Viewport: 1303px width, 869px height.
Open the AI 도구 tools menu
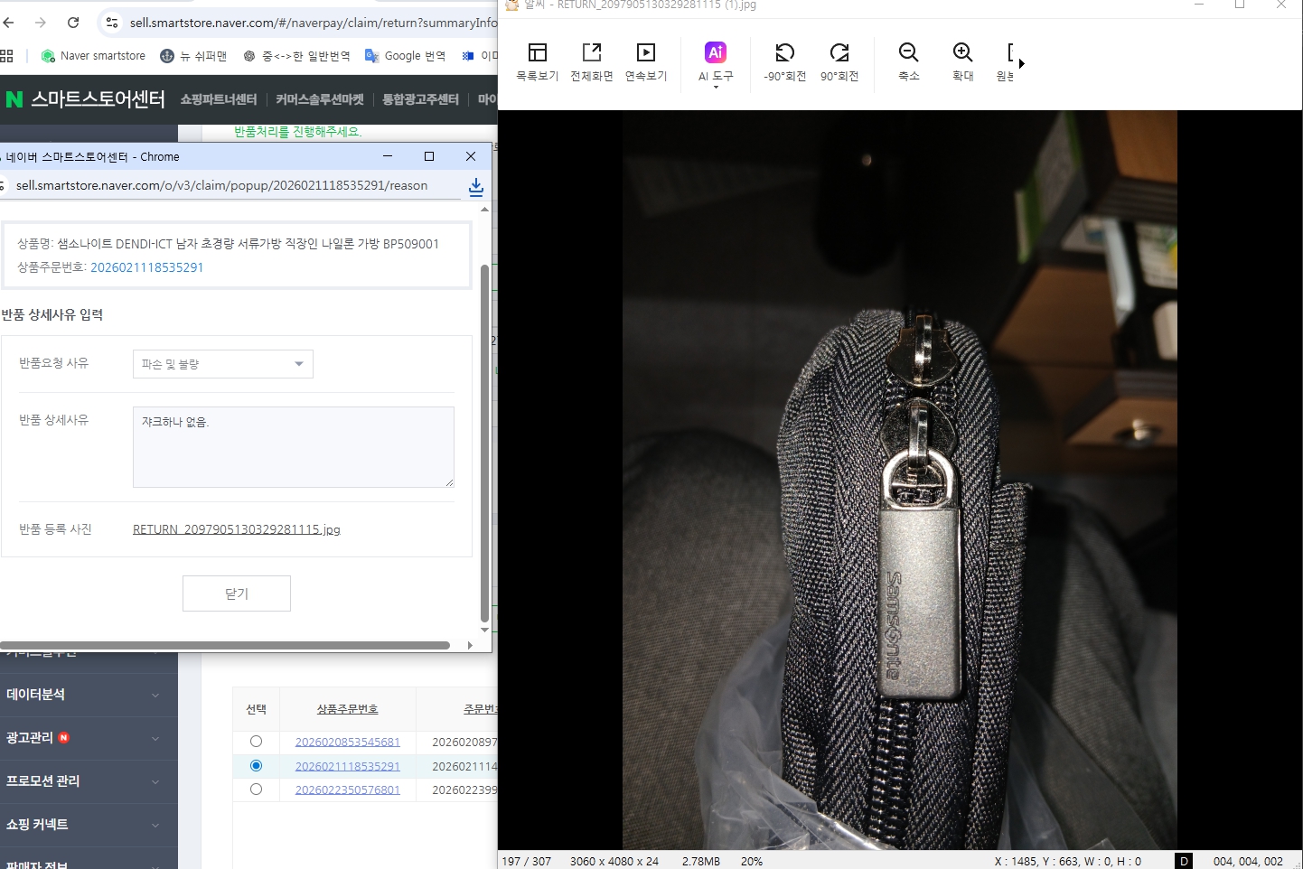pyautogui.click(x=715, y=61)
